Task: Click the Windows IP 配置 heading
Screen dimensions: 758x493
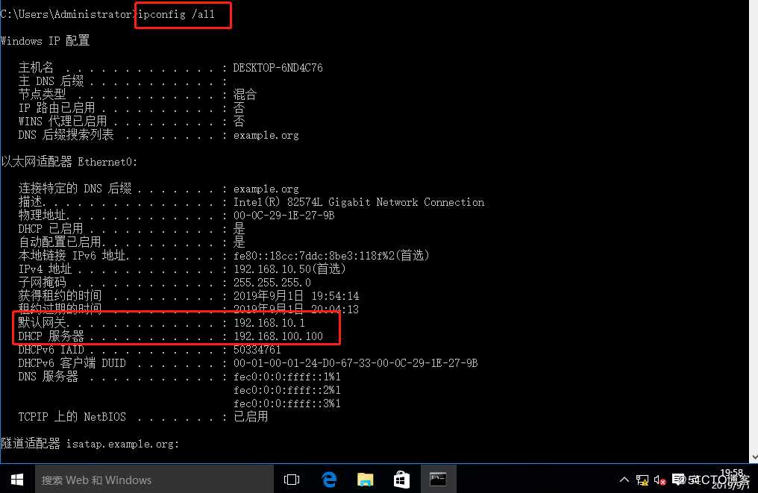Action: point(45,40)
